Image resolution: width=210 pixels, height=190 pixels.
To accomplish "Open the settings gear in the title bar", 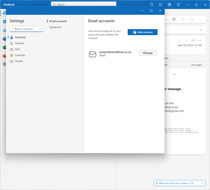I will (x=169, y=5).
